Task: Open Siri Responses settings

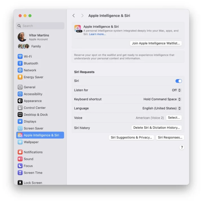Action: coord(170,138)
